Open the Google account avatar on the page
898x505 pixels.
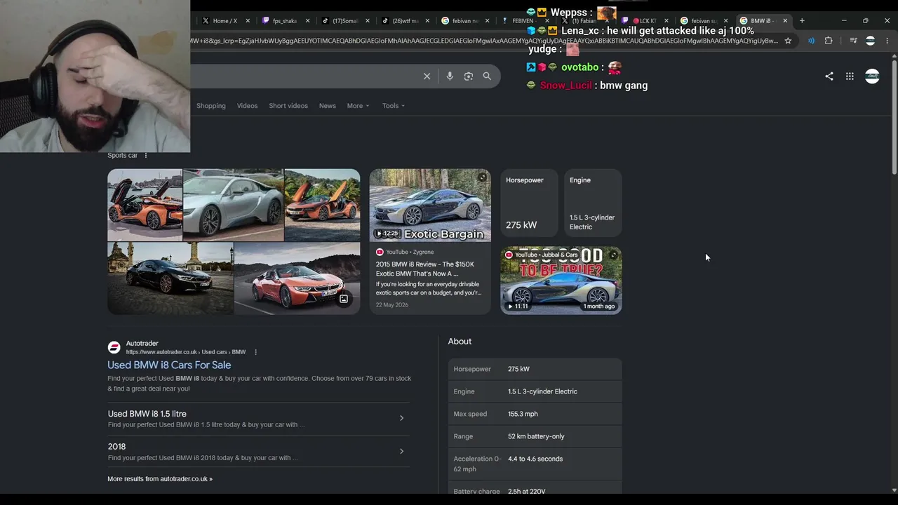pyautogui.click(x=872, y=76)
